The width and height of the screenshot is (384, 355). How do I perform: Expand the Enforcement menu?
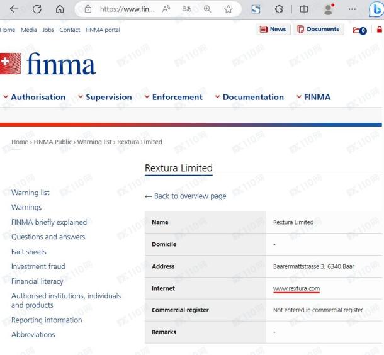pyautogui.click(x=174, y=97)
